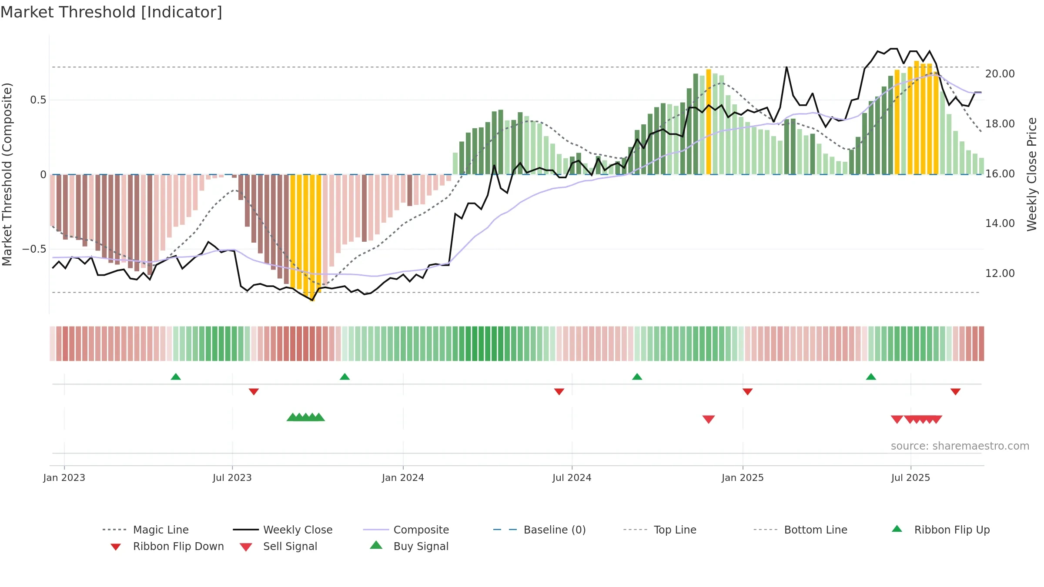Click the 18.00 price tick label
This screenshot has height=587, width=1044.
pyautogui.click(x=1000, y=124)
